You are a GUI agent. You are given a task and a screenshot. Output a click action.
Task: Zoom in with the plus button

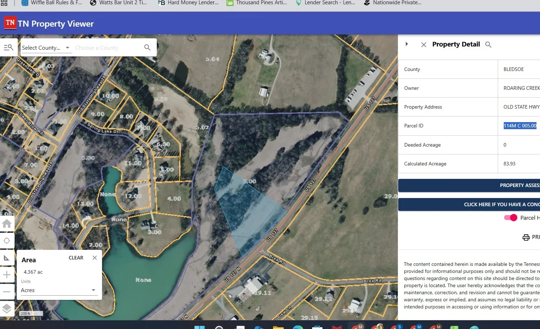pyautogui.click(x=7, y=275)
